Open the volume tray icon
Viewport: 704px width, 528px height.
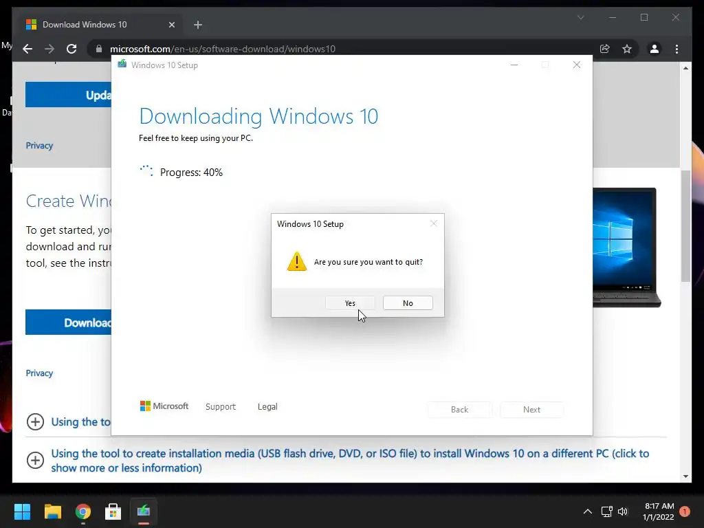pyautogui.click(x=623, y=511)
